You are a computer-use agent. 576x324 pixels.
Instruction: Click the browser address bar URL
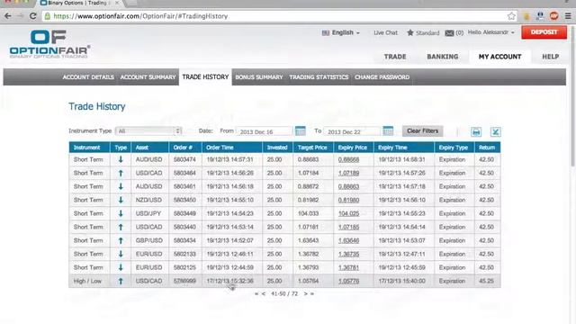click(x=140, y=16)
